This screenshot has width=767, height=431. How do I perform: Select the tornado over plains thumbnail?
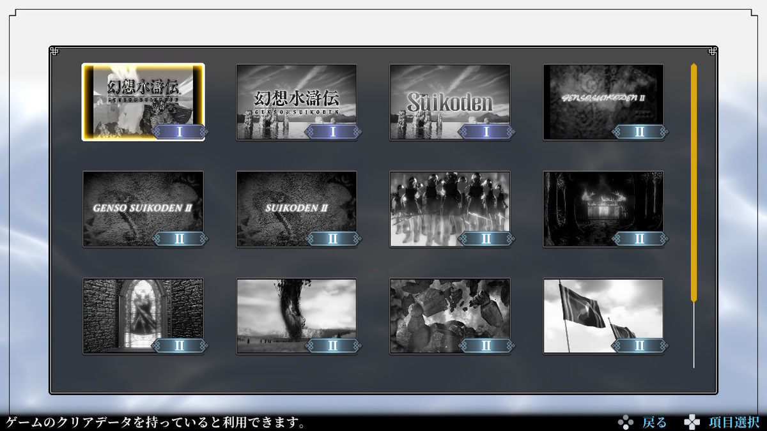click(297, 316)
